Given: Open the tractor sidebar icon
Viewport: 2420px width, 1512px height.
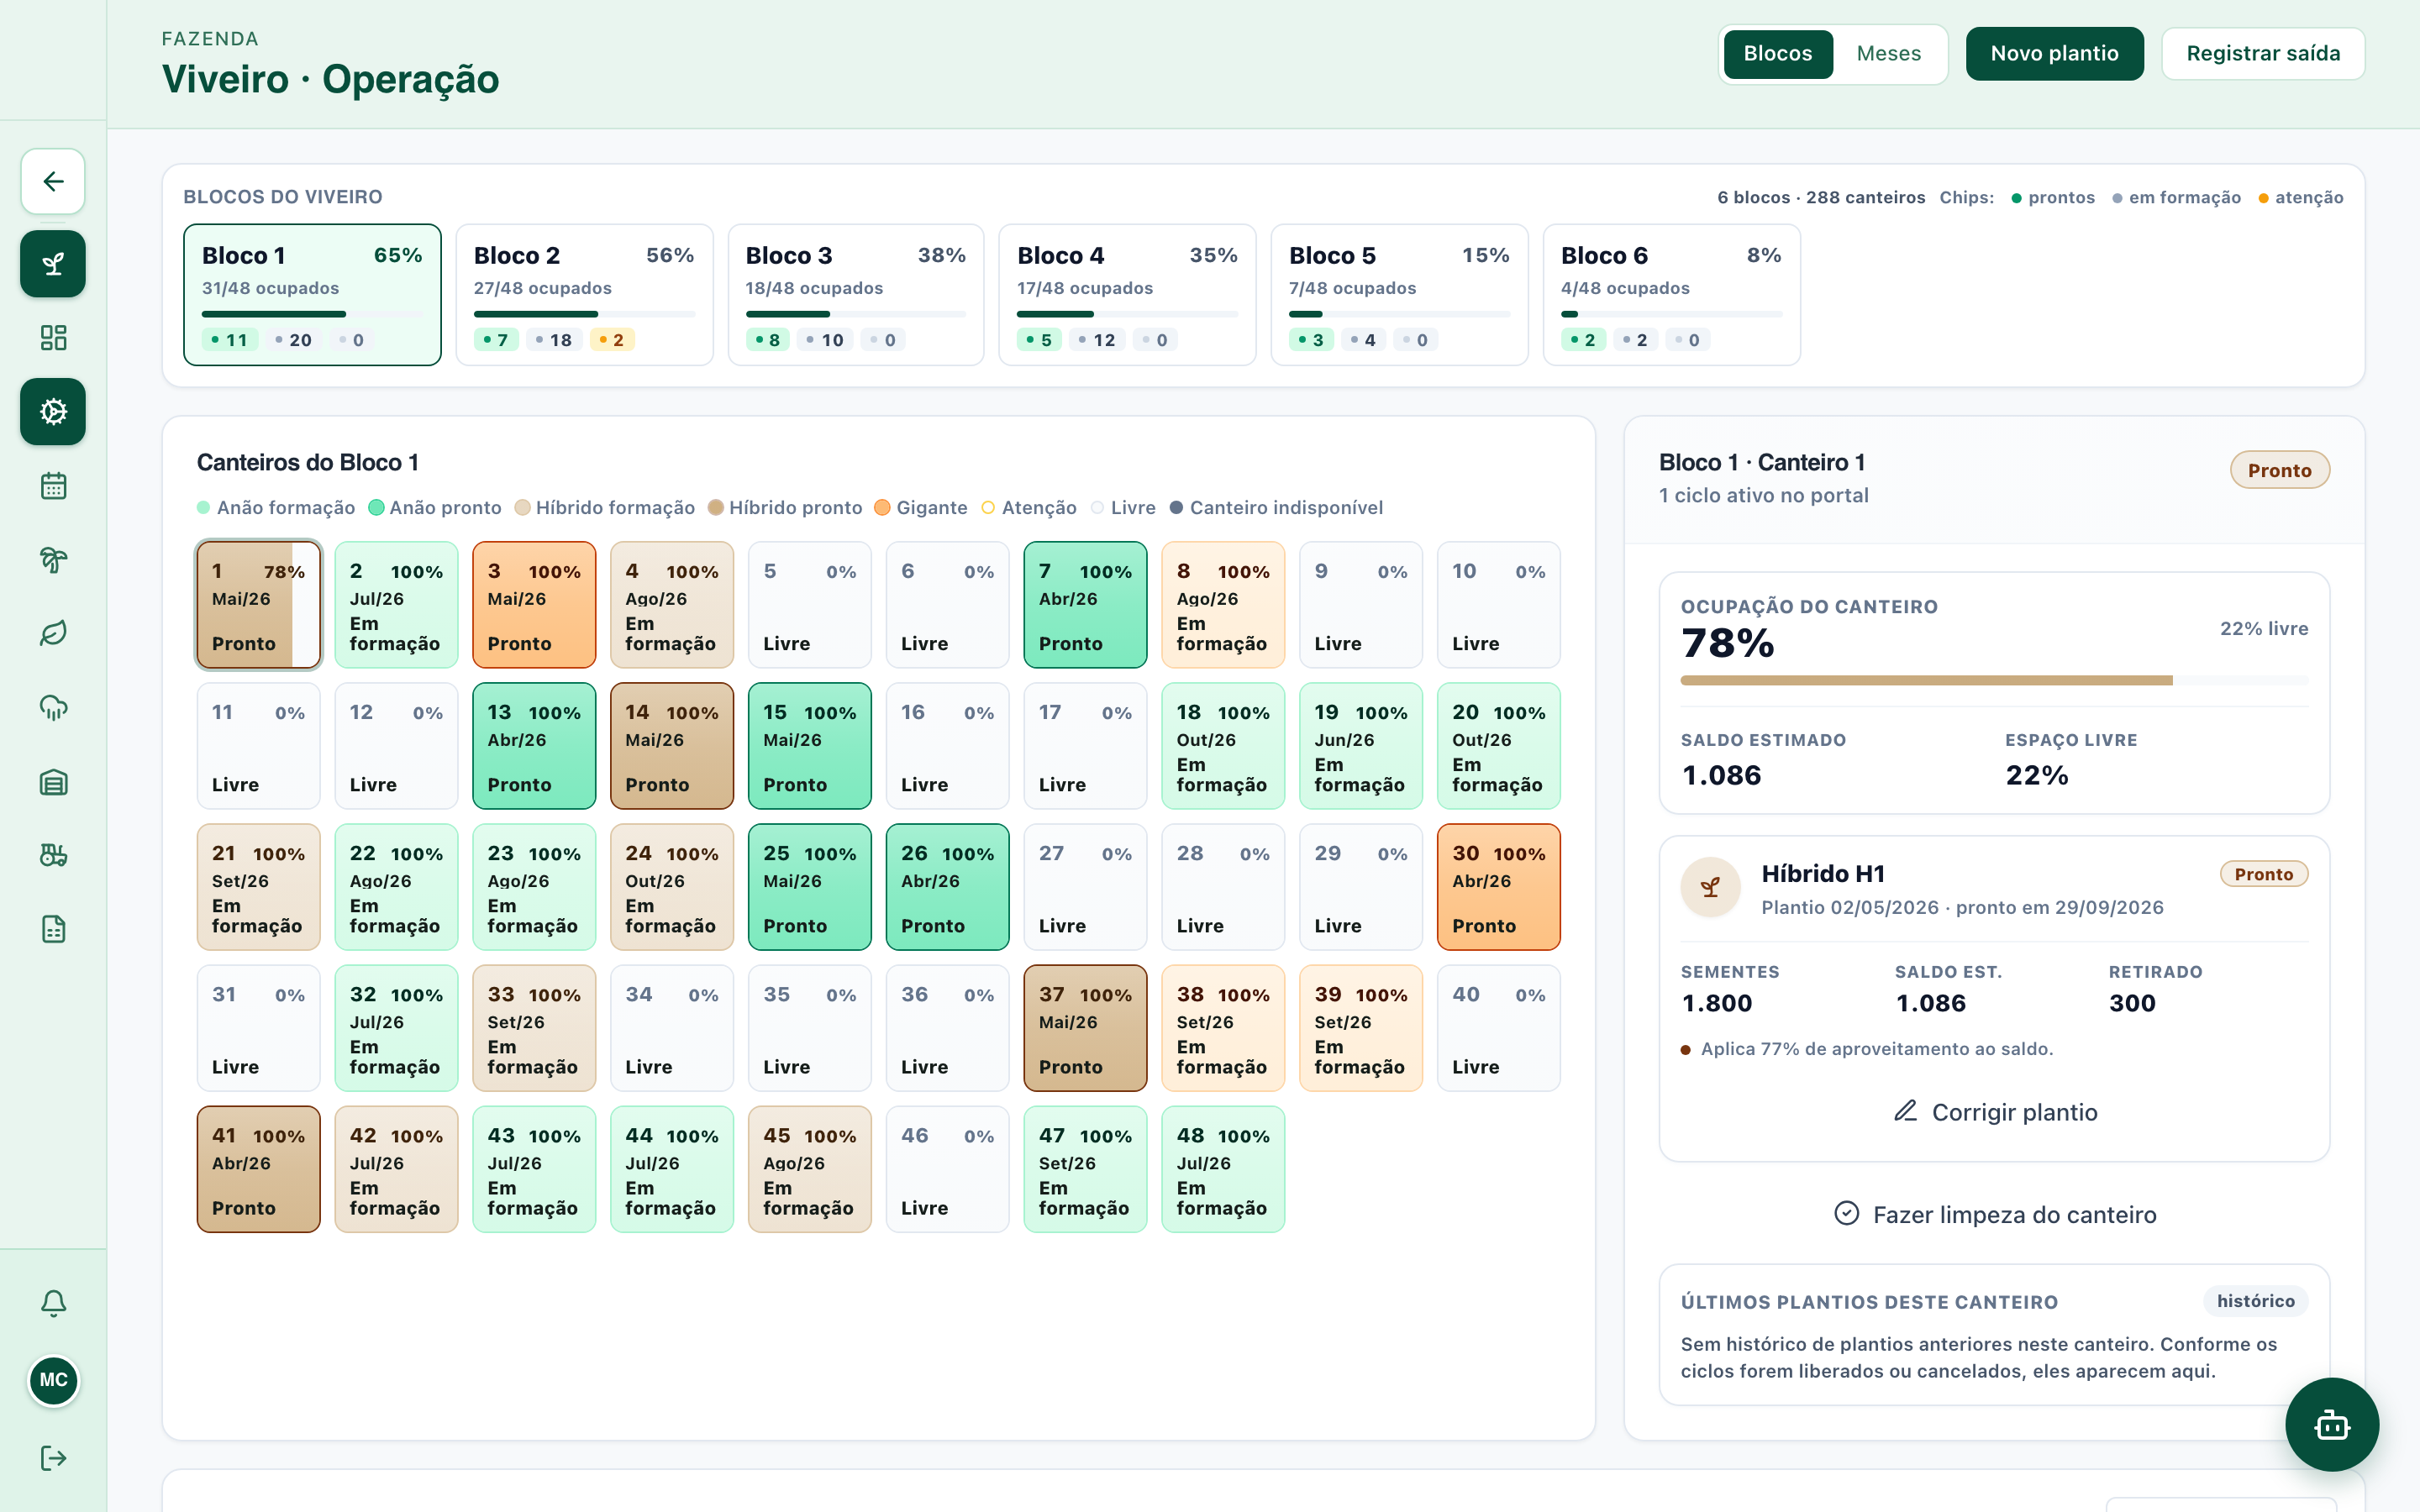Looking at the screenshot, I should coord(53,856).
